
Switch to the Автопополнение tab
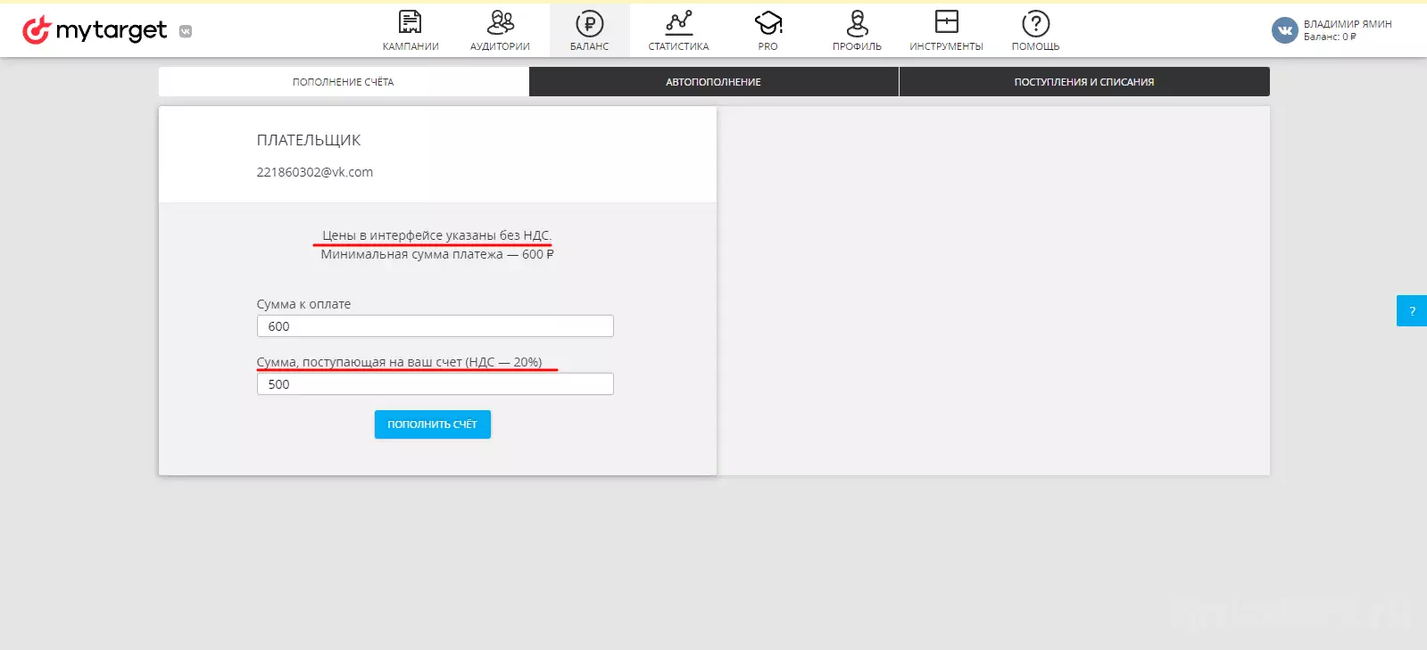click(x=714, y=82)
